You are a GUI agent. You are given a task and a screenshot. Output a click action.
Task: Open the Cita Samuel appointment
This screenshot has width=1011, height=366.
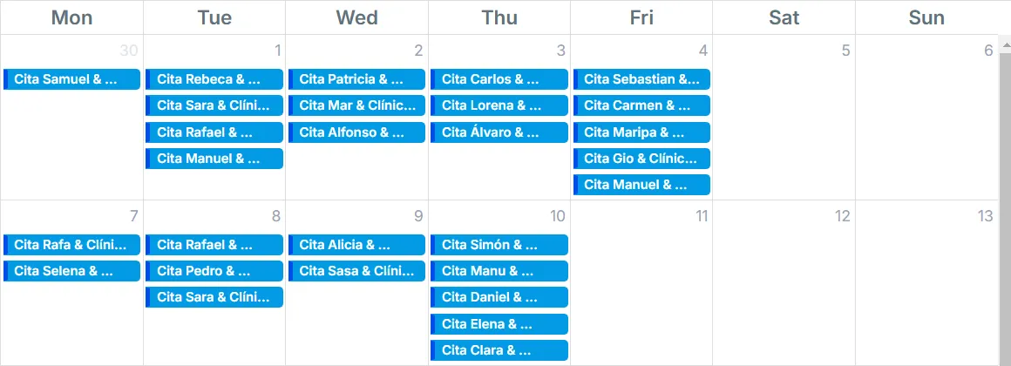click(71, 79)
